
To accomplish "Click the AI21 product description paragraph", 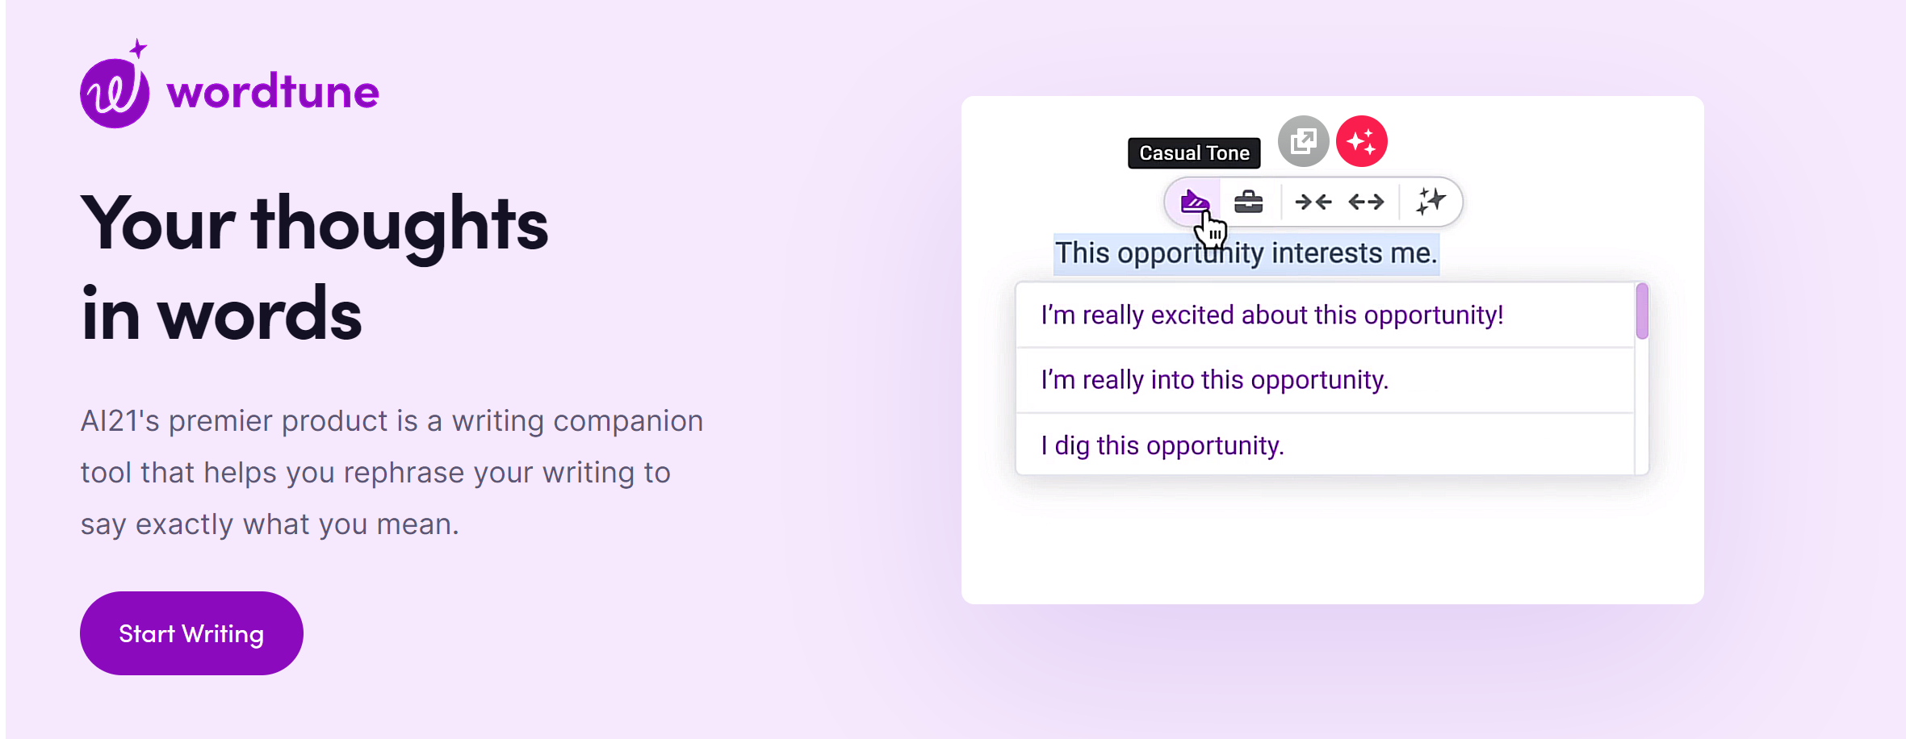I will [392, 473].
